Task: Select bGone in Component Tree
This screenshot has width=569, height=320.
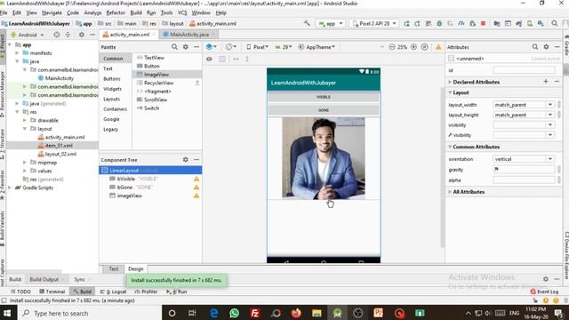Action: tap(124, 188)
